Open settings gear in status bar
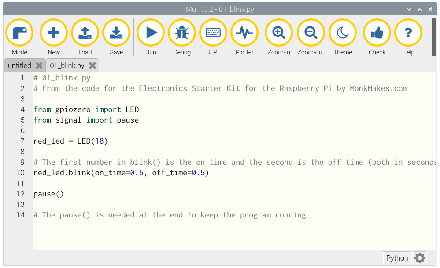 pyautogui.click(x=420, y=258)
